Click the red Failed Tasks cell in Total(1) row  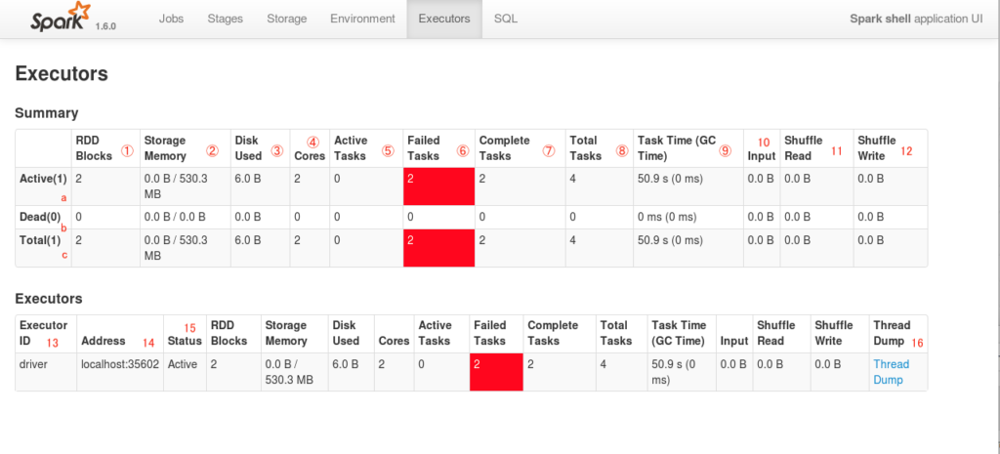[438, 247]
